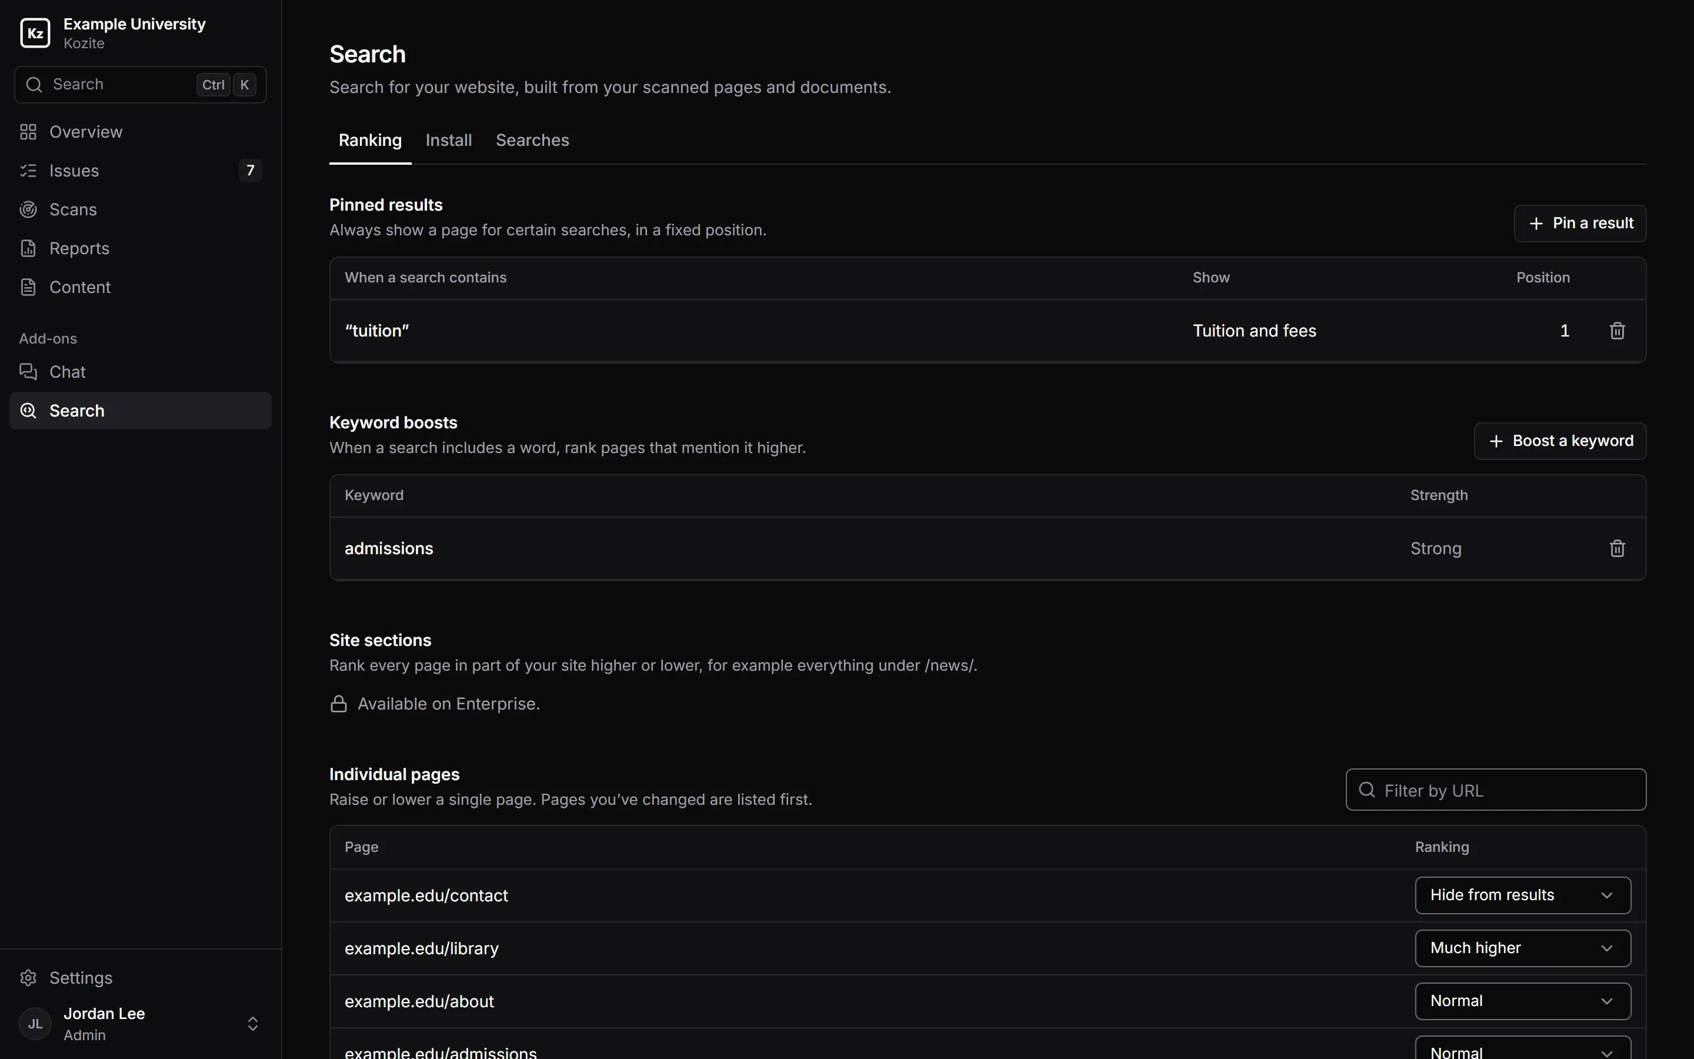
Task: Click the example.edu/library page row
Action: pyautogui.click(x=988, y=948)
